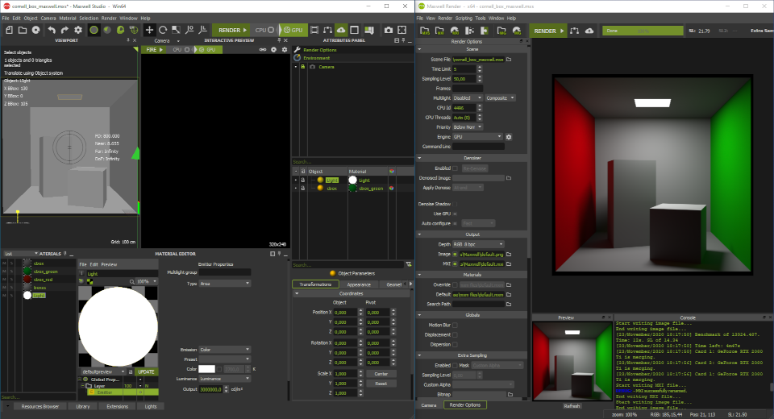Click the Done render progress bar

coord(643,31)
